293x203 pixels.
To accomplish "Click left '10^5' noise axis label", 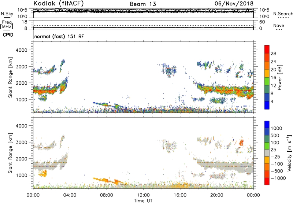I will (22, 10).
